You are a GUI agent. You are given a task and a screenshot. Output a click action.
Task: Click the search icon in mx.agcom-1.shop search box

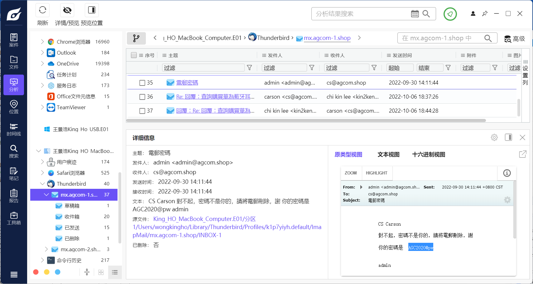488,38
